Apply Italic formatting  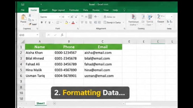pos(45,22)
